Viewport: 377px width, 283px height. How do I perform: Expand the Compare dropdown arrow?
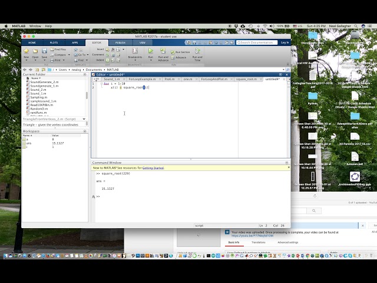coord(69,55)
